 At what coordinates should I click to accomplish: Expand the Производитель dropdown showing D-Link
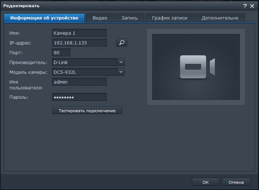(x=121, y=62)
